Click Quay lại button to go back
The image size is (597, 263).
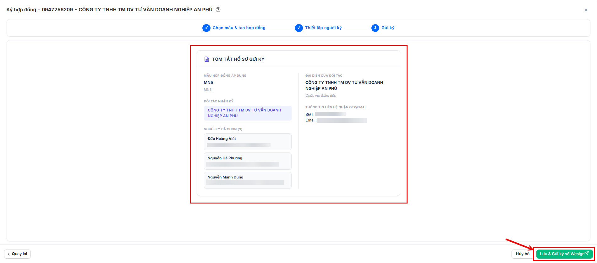tap(18, 254)
